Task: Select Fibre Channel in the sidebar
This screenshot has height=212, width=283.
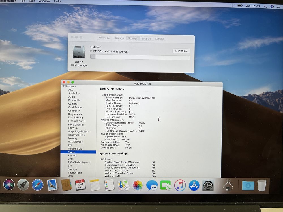Action: (x=76, y=124)
